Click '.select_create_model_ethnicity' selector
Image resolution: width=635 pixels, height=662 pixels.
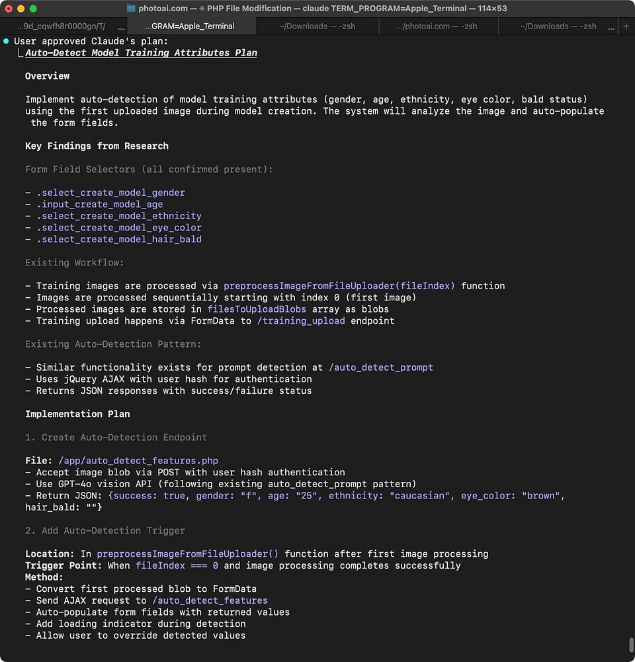coord(119,216)
